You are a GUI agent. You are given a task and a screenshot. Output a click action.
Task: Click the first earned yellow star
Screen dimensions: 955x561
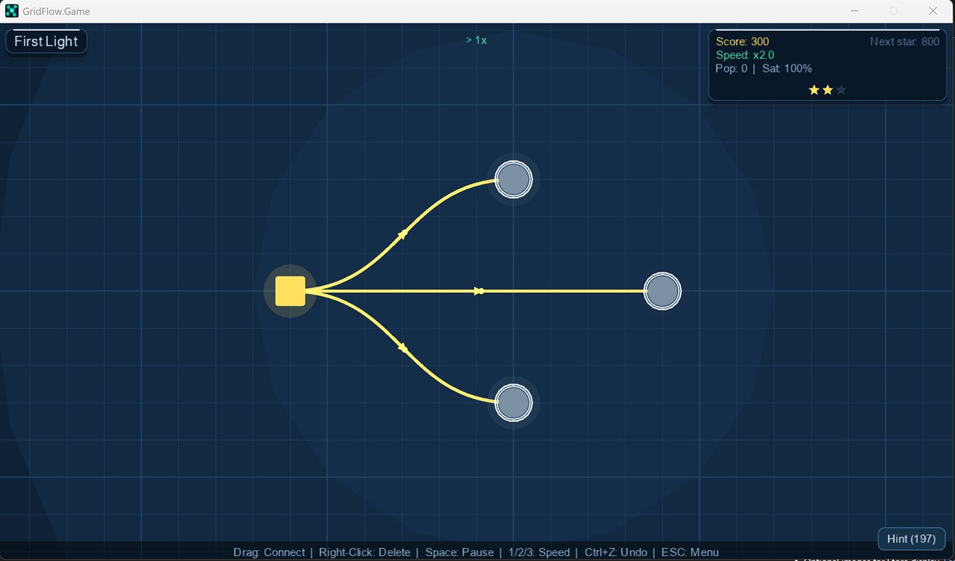[x=814, y=89]
